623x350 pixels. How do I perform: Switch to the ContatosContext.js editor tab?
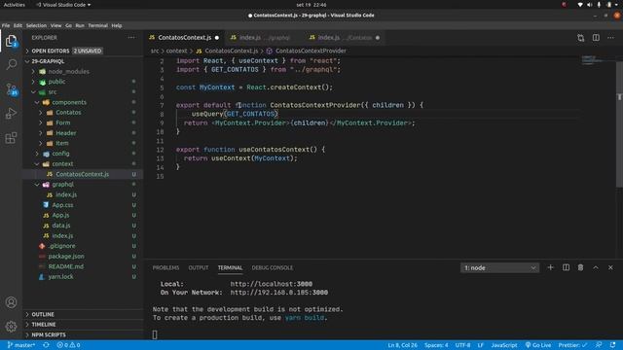(184, 38)
